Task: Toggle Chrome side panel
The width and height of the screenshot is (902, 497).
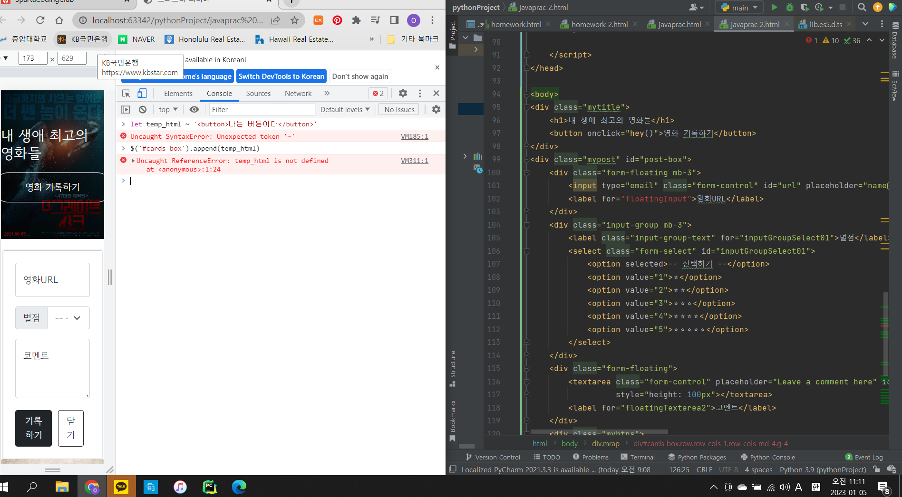Action: 394,20
